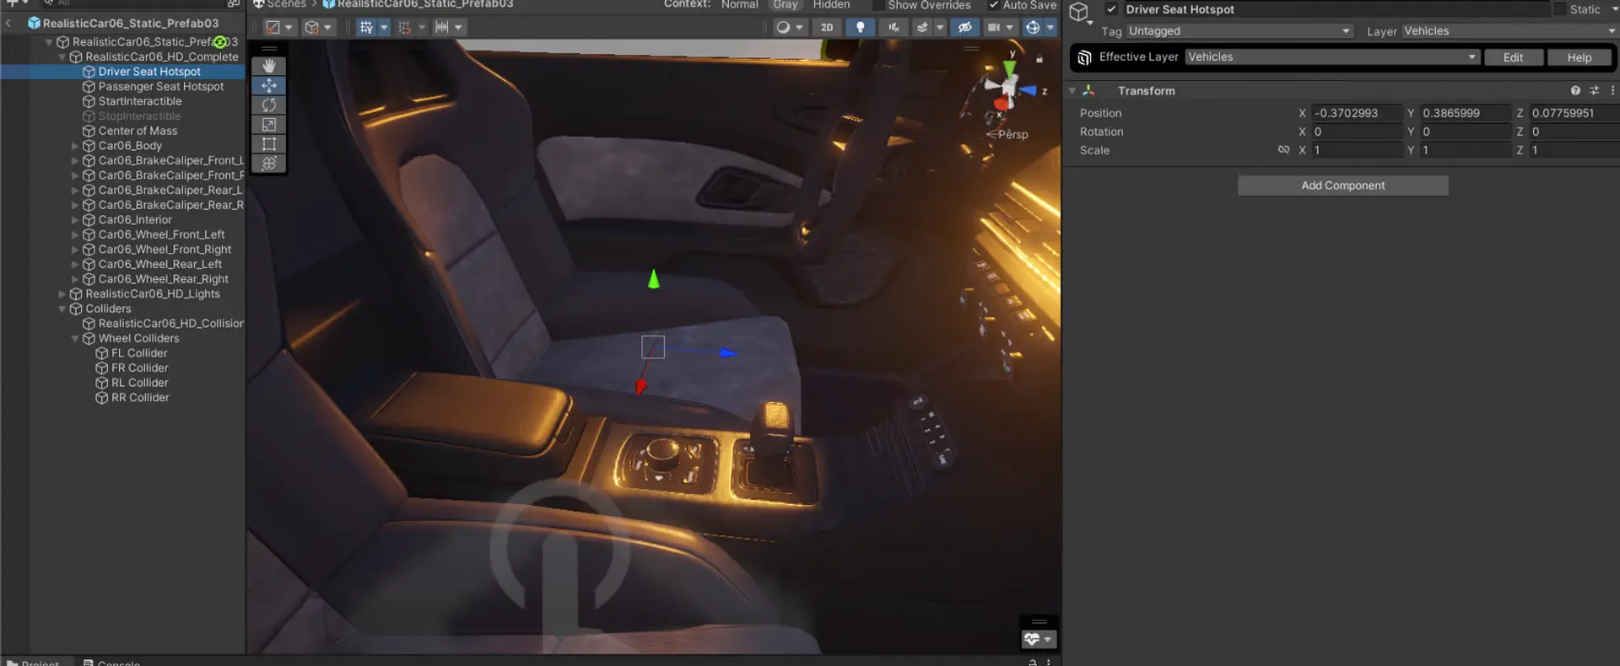This screenshot has width=1620, height=666.
Task: Click the scene camera icon
Action: (x=994, y=27)
